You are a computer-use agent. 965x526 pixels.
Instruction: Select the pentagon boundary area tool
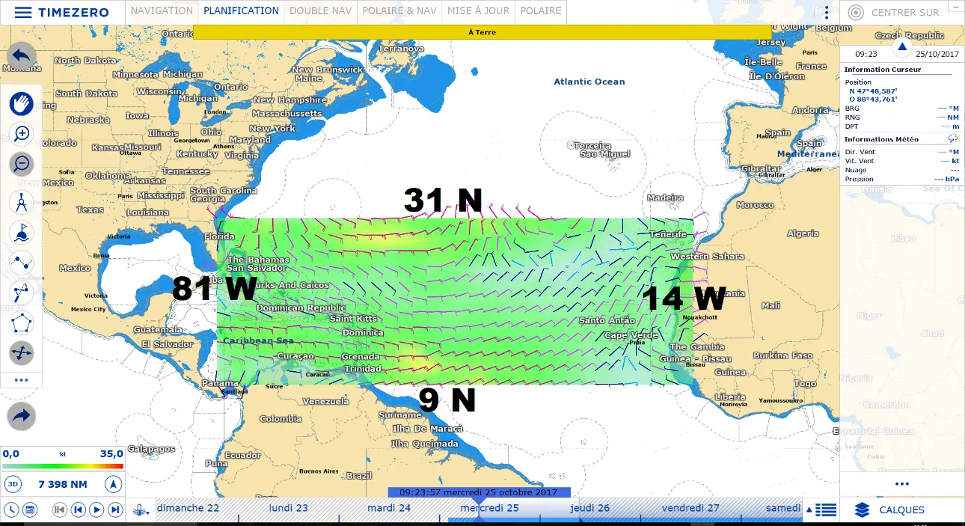22,323
